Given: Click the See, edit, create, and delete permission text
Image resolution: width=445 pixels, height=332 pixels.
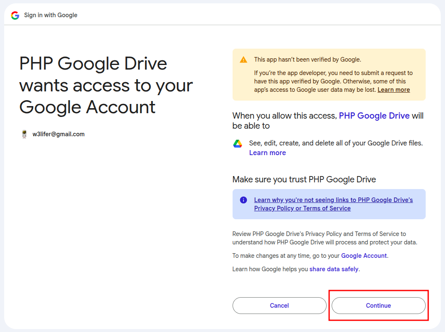Looking at the screenshot, I should tap(335, 143).
